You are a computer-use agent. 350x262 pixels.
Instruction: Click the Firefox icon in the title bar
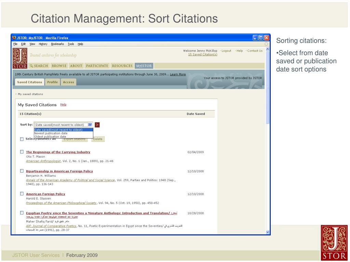coord(14,38)
